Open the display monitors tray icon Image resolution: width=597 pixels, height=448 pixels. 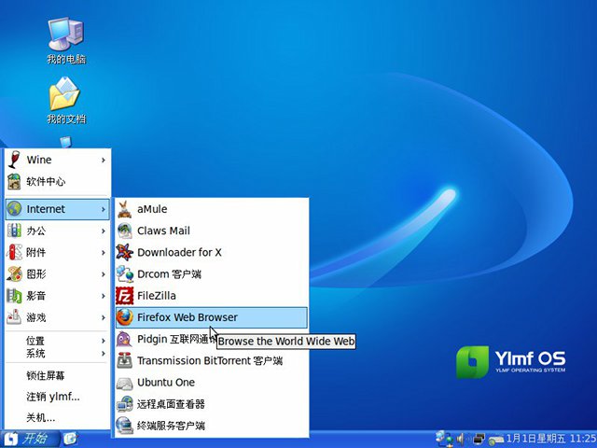(478, 440)
